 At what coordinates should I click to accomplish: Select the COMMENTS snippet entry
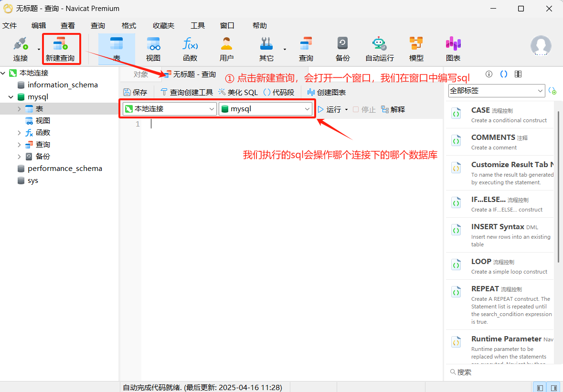(500, 142)
